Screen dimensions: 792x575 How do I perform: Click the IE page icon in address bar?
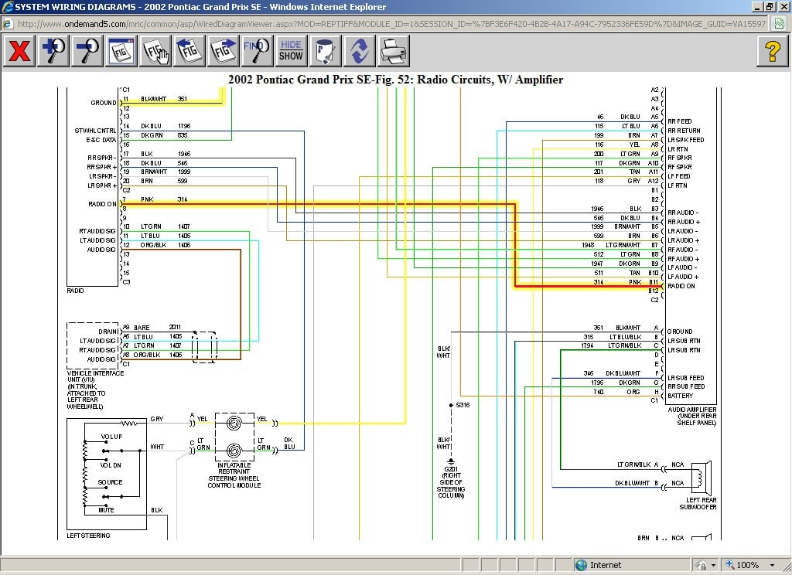click(8, 24)
